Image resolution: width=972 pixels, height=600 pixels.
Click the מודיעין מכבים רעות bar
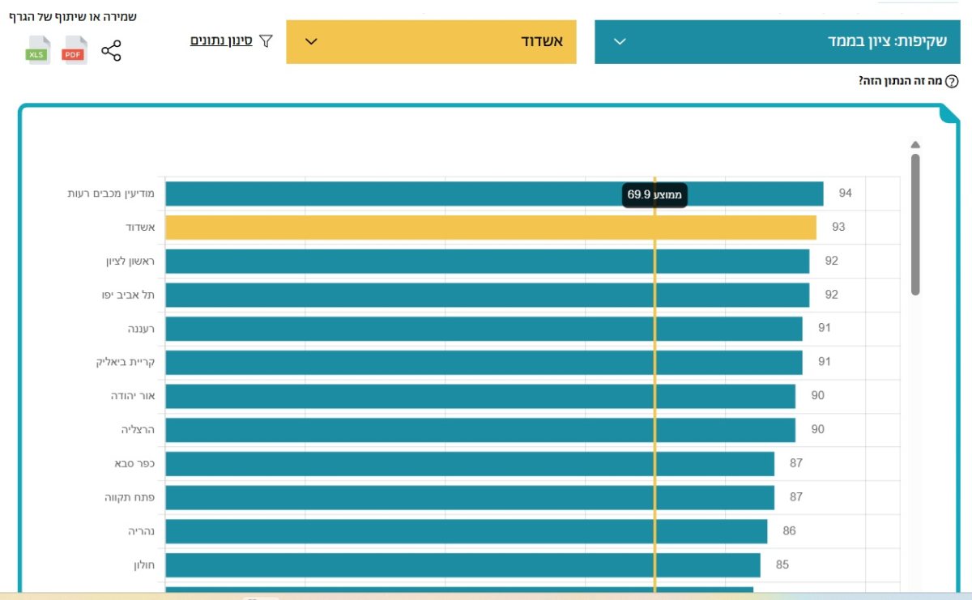(494, 194)
